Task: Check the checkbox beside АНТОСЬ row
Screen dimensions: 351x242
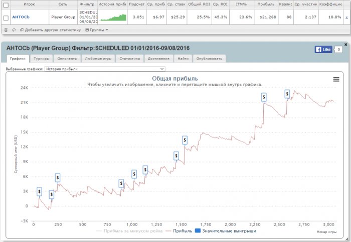Action: click(6, 17)
